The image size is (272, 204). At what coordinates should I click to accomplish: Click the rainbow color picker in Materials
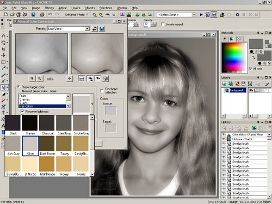coord(234,58)
